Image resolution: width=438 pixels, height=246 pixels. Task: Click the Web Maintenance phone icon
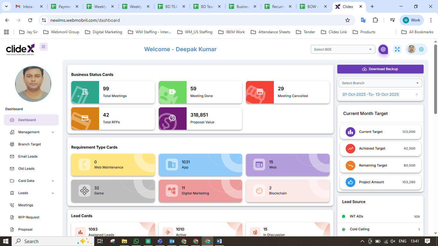click(84, 165)
